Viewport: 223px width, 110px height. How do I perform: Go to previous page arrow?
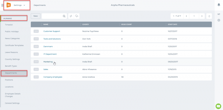click(186, 16)
